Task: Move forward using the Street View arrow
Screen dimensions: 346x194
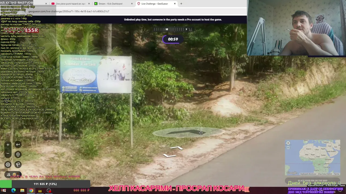Action: 177,148
